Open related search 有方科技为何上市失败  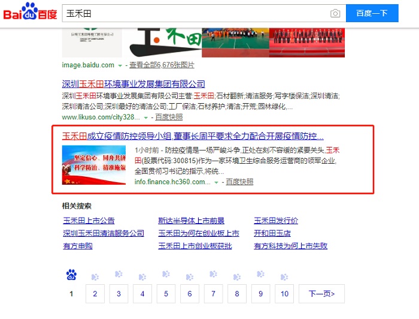click(x=290, y=246)
